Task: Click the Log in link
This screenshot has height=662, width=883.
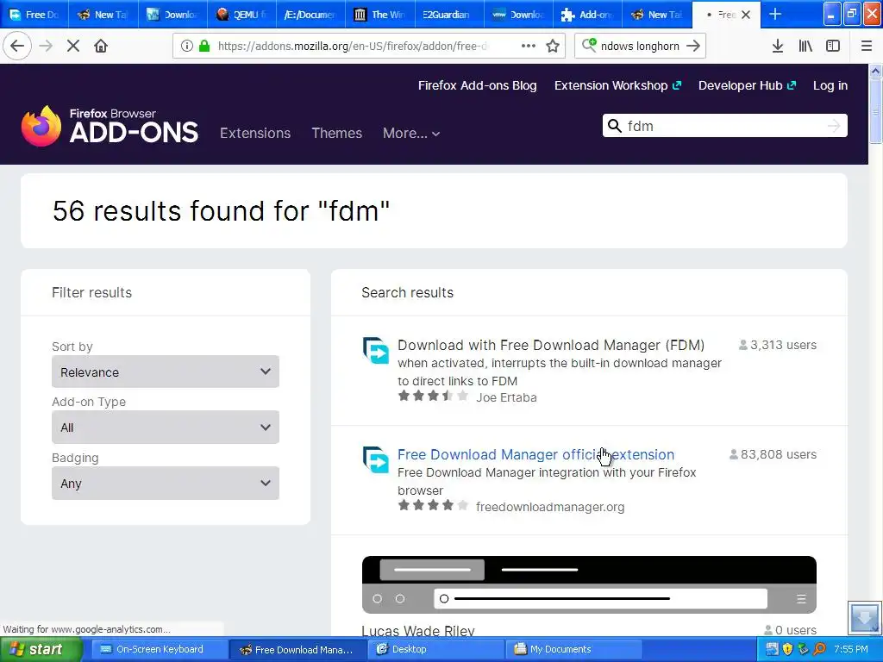Action: (x=830, y=85)
